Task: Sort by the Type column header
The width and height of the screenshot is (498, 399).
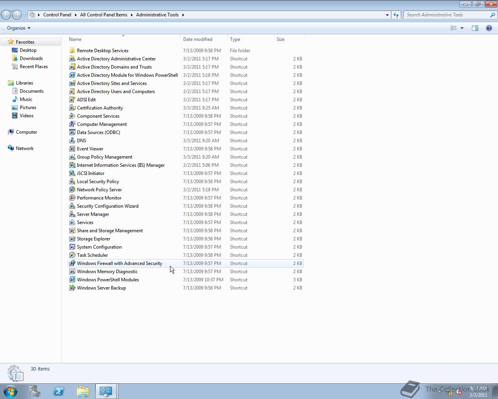Action: tap(235, 39)
